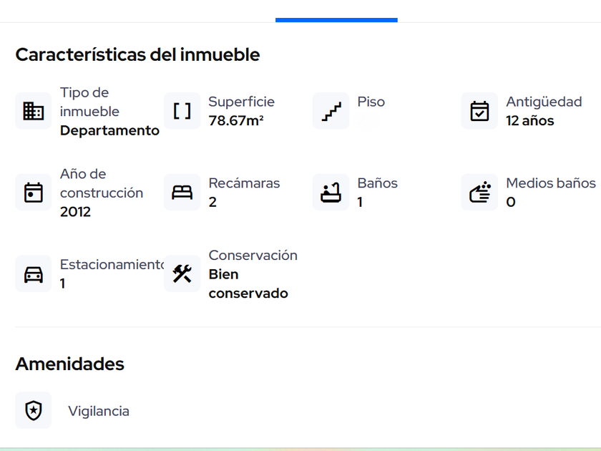Click the car icon beside Estacionamiento
This screenshot has height=451, width=601.
coord(34,274)
